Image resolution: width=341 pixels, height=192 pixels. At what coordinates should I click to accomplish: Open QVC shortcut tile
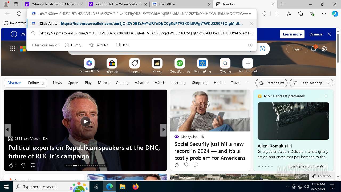click(x=225, y=66)
